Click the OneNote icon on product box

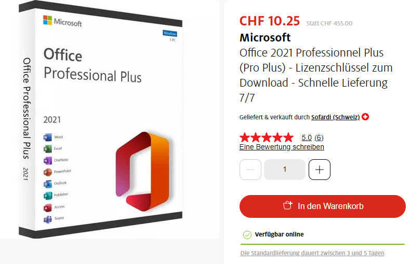point(47,160)
